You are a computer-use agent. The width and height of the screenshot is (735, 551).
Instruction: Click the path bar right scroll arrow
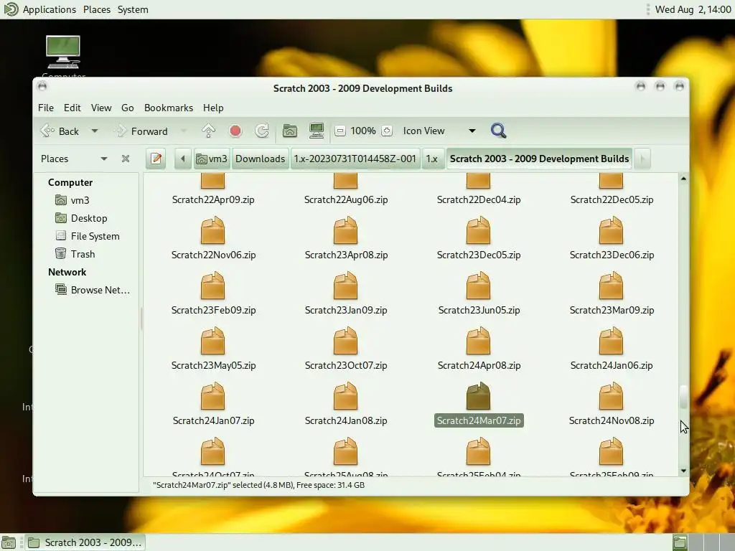point(642,159)
